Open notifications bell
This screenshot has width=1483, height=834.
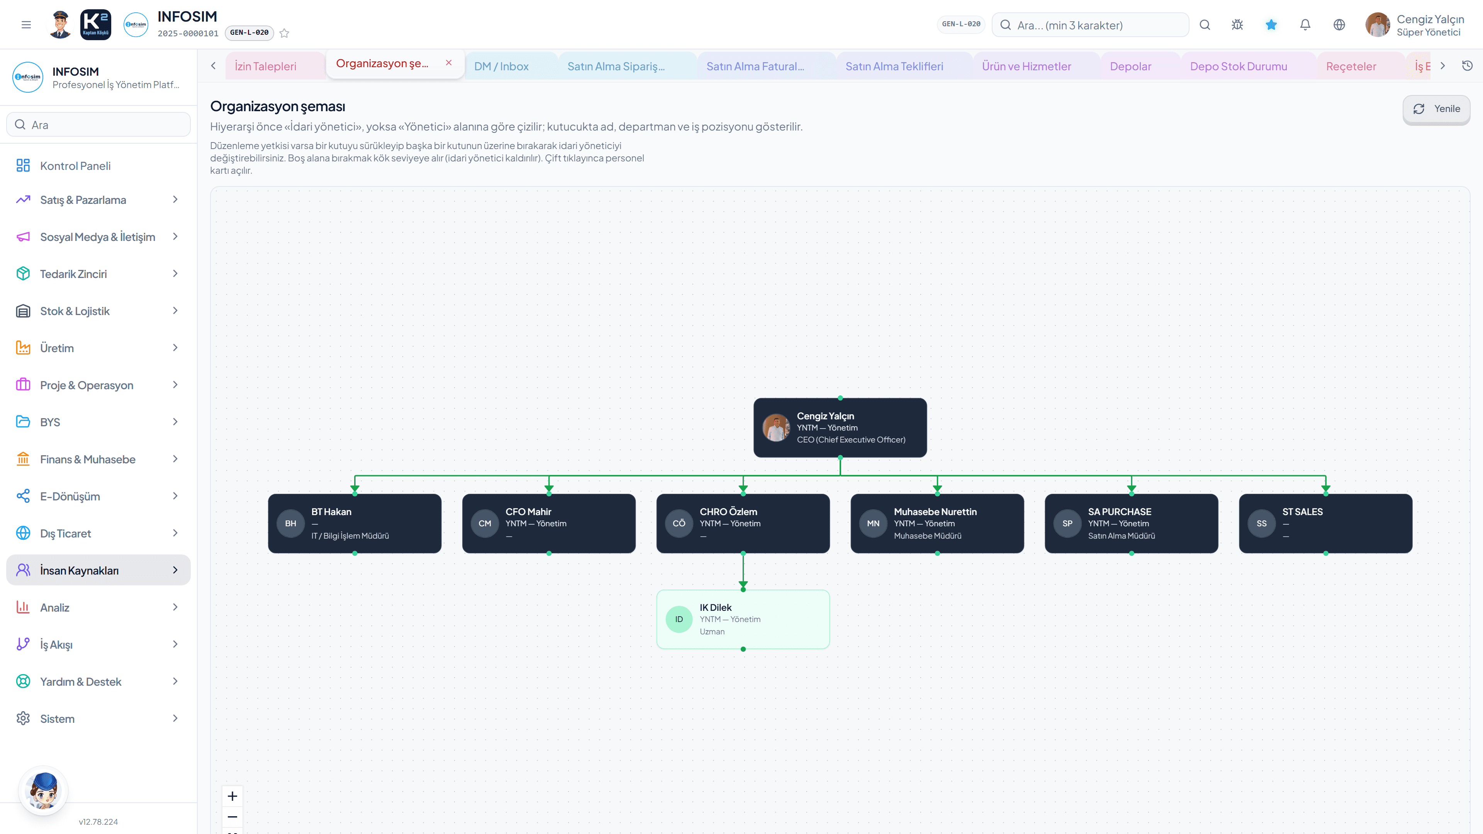pos(1305,25)
